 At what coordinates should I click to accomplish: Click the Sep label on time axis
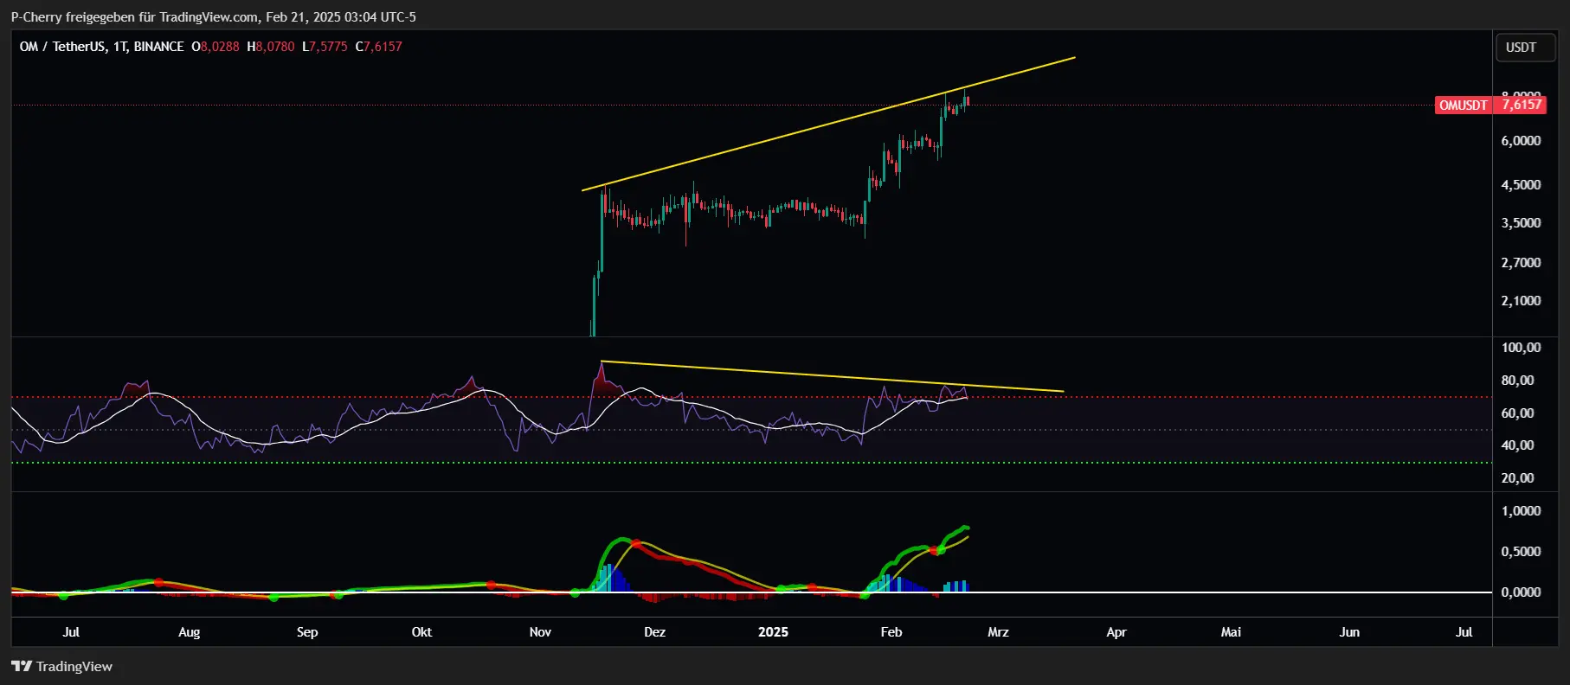click(x=307, y=632)
